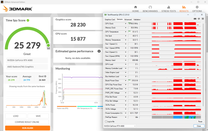Click the GPU-Z screenshot camera icon
208x131 pixels.
(194, 19)
